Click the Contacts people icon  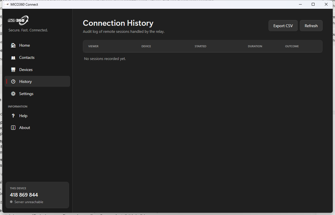(13, 57)
